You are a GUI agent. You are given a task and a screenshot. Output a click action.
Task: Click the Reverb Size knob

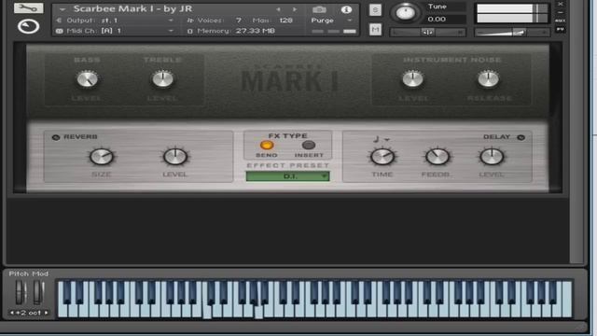click(x=102, y=157)
